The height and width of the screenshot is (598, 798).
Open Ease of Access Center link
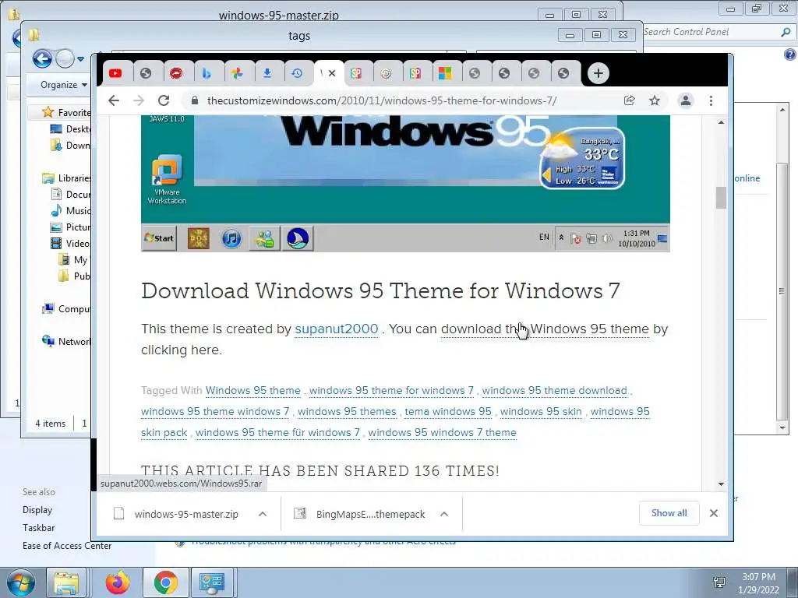point(67,546)
